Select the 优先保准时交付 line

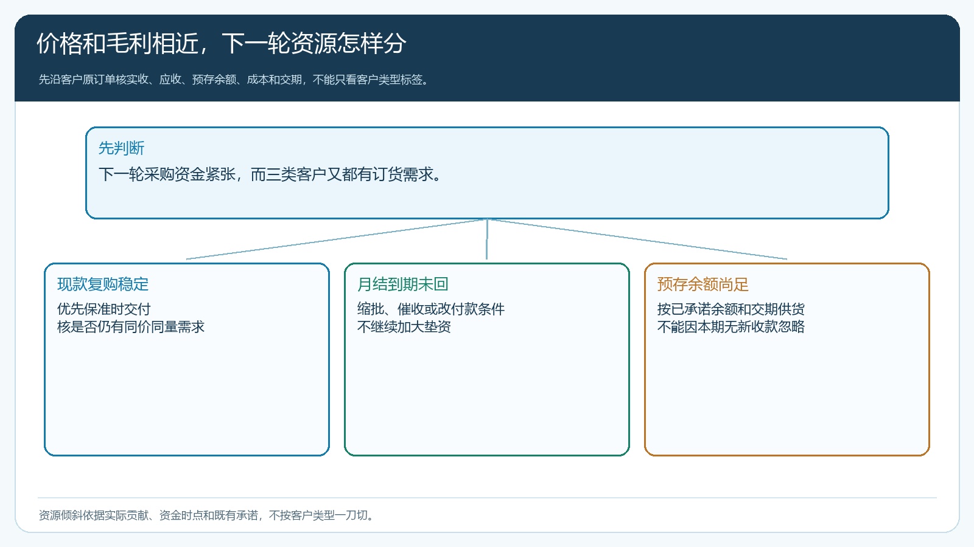click(103, 309)
